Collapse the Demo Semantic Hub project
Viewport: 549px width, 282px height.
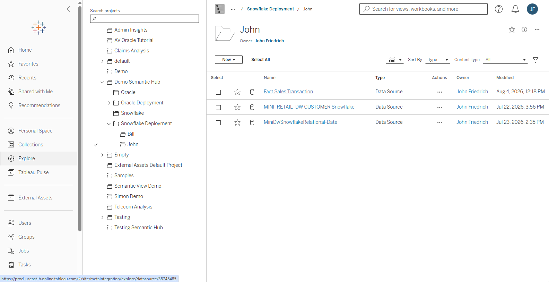click(x=102, y=82)
